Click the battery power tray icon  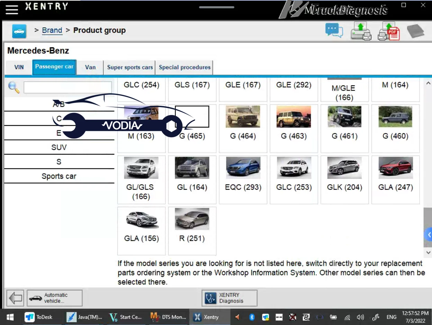coord(333,317)
